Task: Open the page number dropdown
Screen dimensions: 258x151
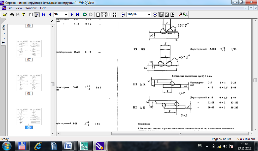Action: [x=66, y=15]
